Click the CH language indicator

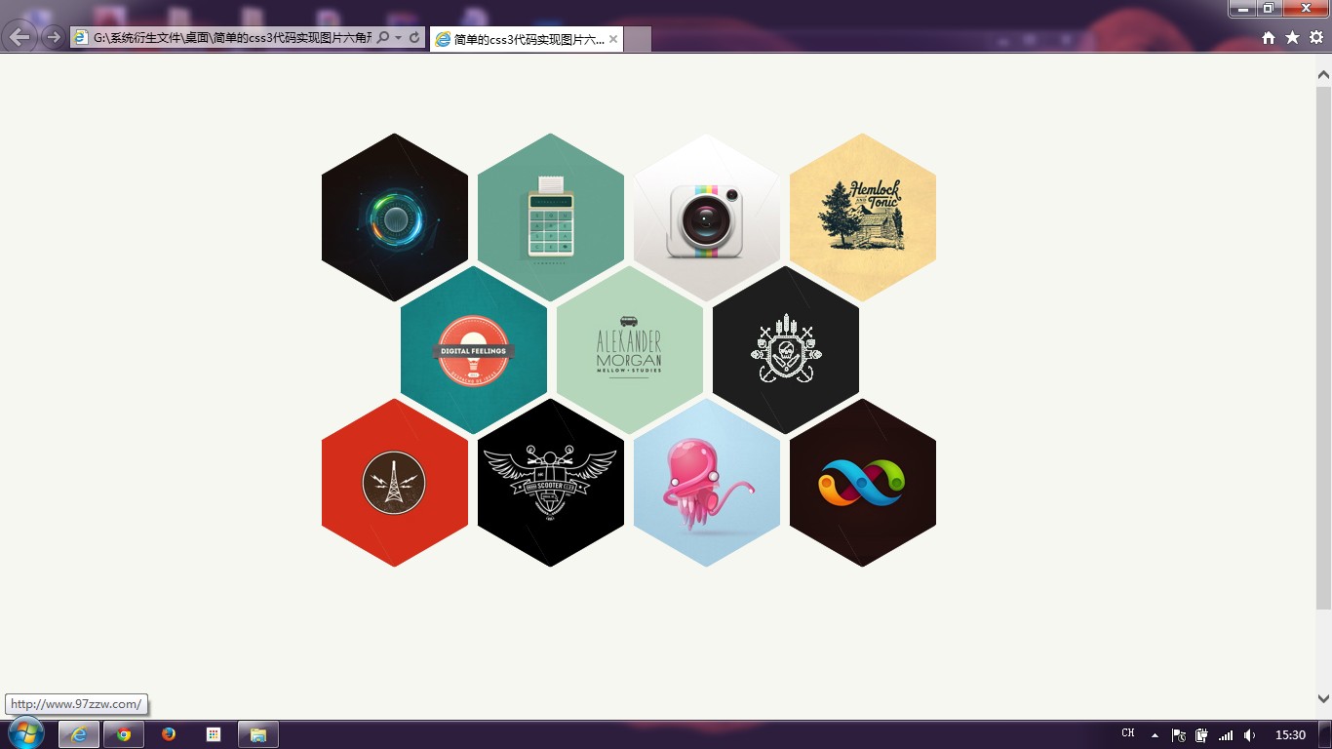click(1128, 733)
